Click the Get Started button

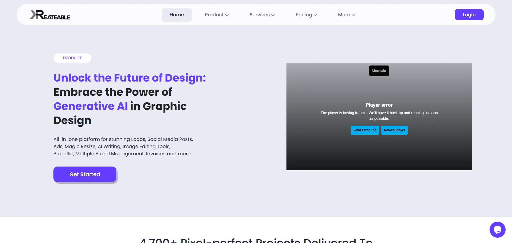coord(85,174)
